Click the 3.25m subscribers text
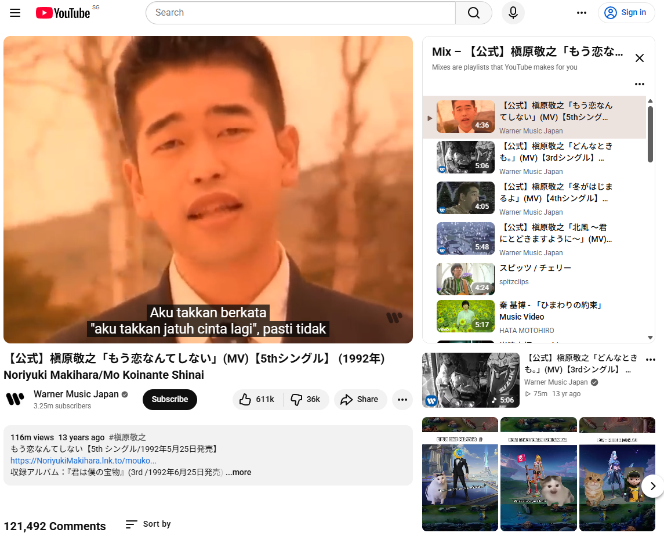The width and height of the screenshot is (664, 536). pyautogui.click(x=62, y=406)
